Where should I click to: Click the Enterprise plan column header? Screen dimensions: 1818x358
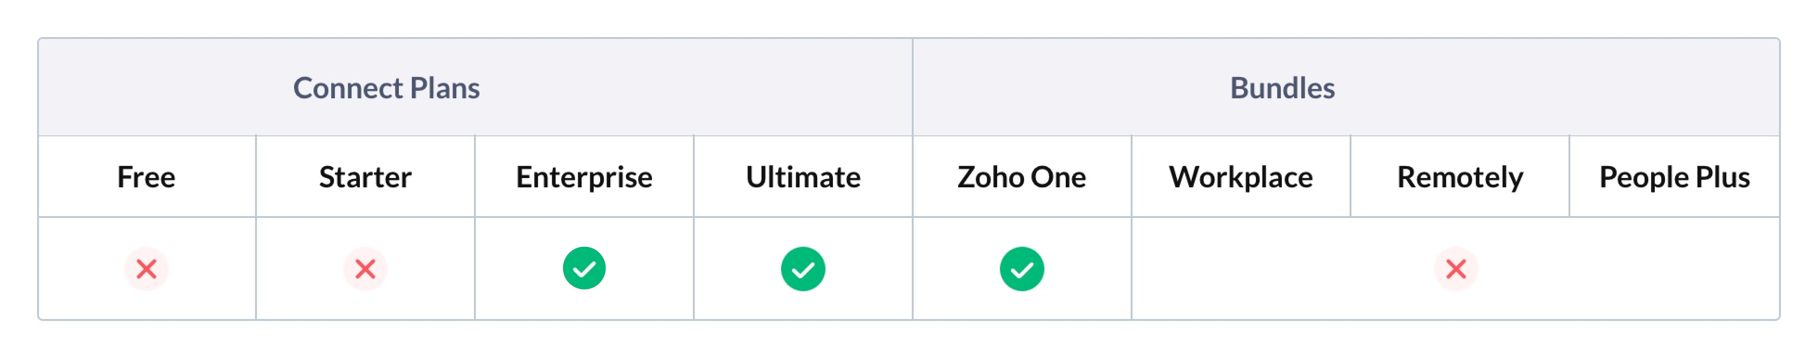pyautogui.click(x=583, y=177)
